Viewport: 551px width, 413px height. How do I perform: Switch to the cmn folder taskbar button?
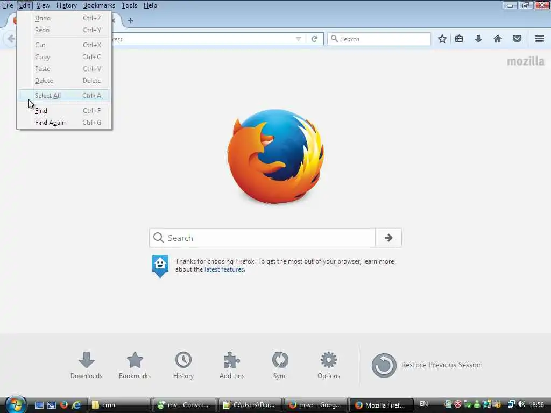pos(118,405)
